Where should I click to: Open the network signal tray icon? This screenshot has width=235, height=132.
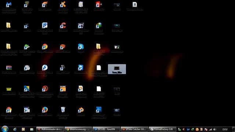210,129
